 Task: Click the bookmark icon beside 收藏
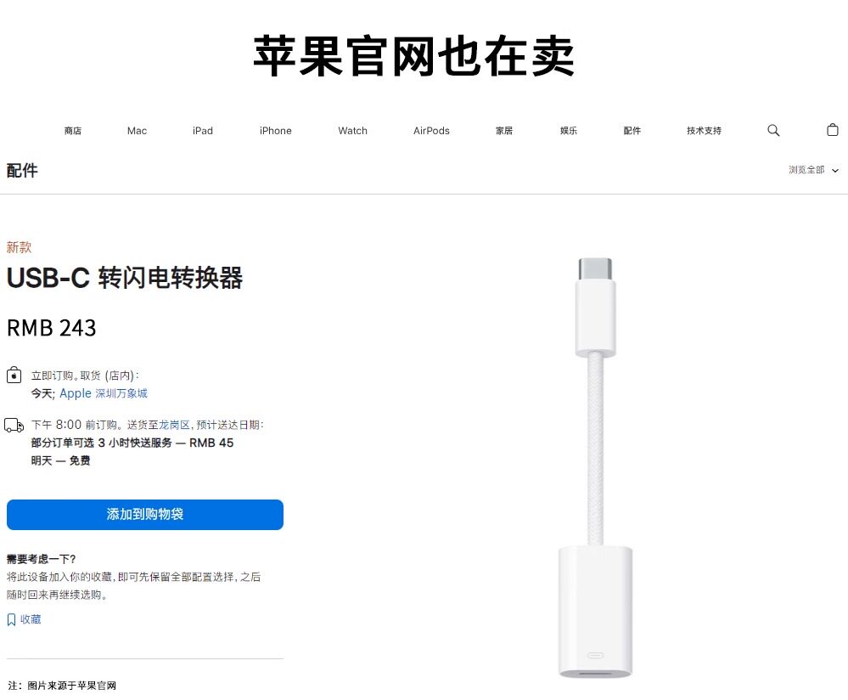(11, 619)
